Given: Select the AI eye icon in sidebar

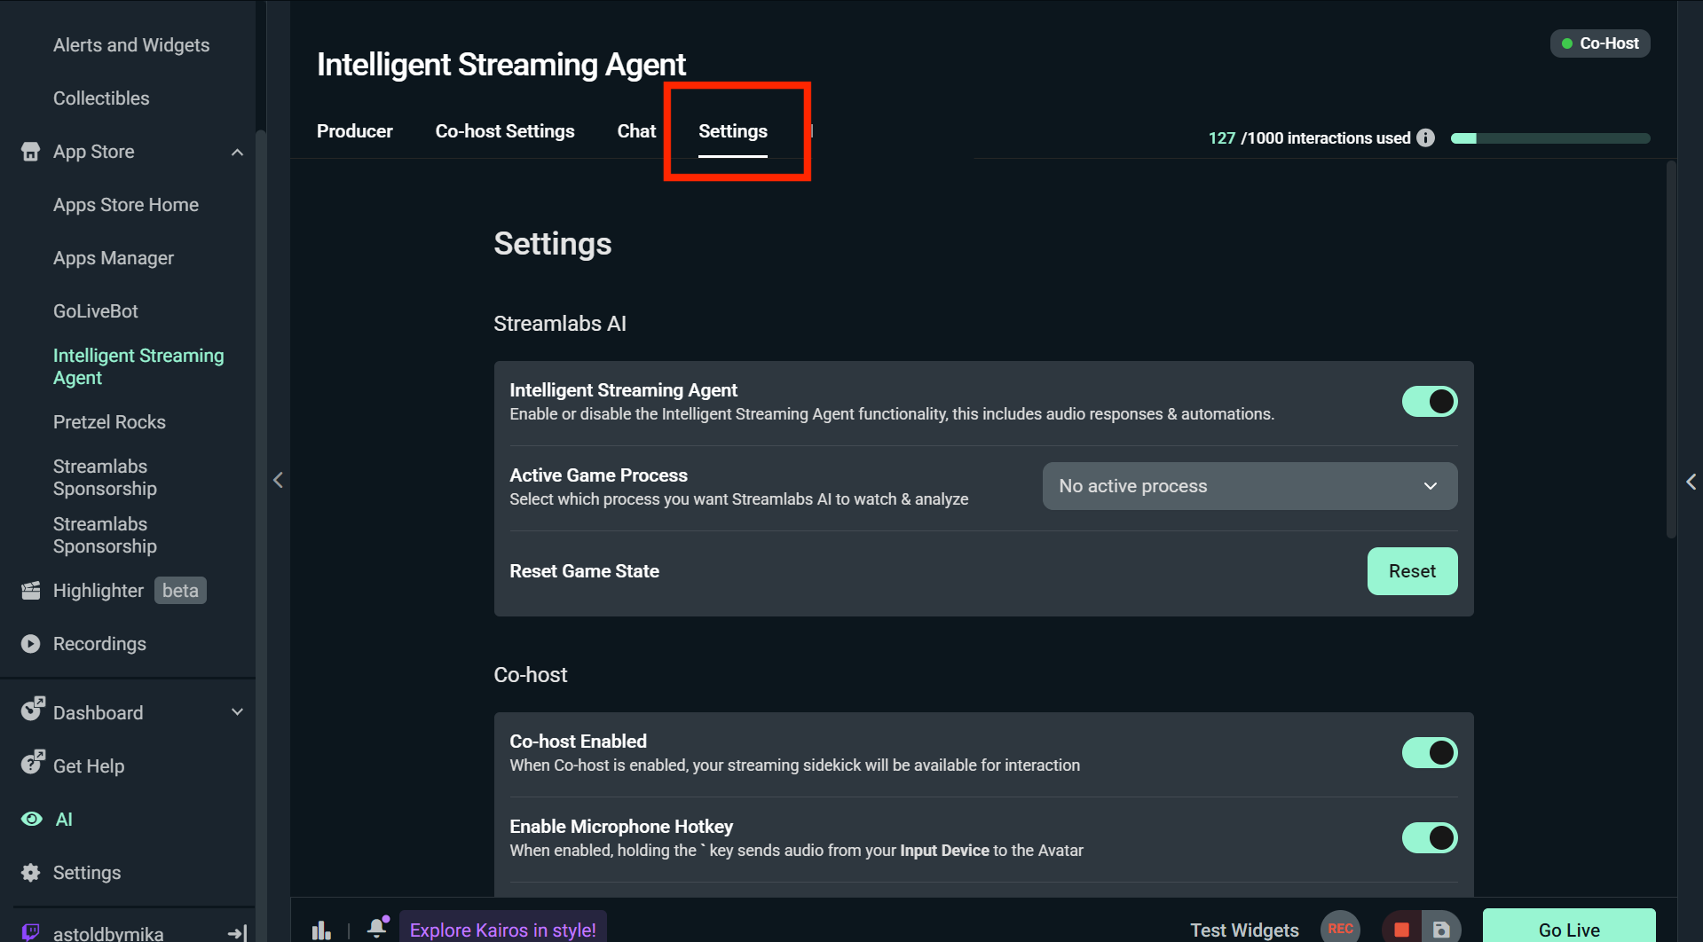Looking at the screenshot, I should [32, 819].
